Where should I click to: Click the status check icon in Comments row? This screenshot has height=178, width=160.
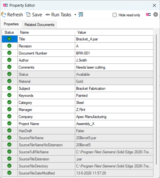[x=9, y=67]
